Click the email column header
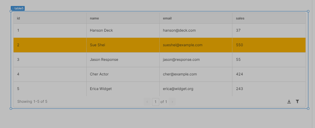 coord(167,18)
